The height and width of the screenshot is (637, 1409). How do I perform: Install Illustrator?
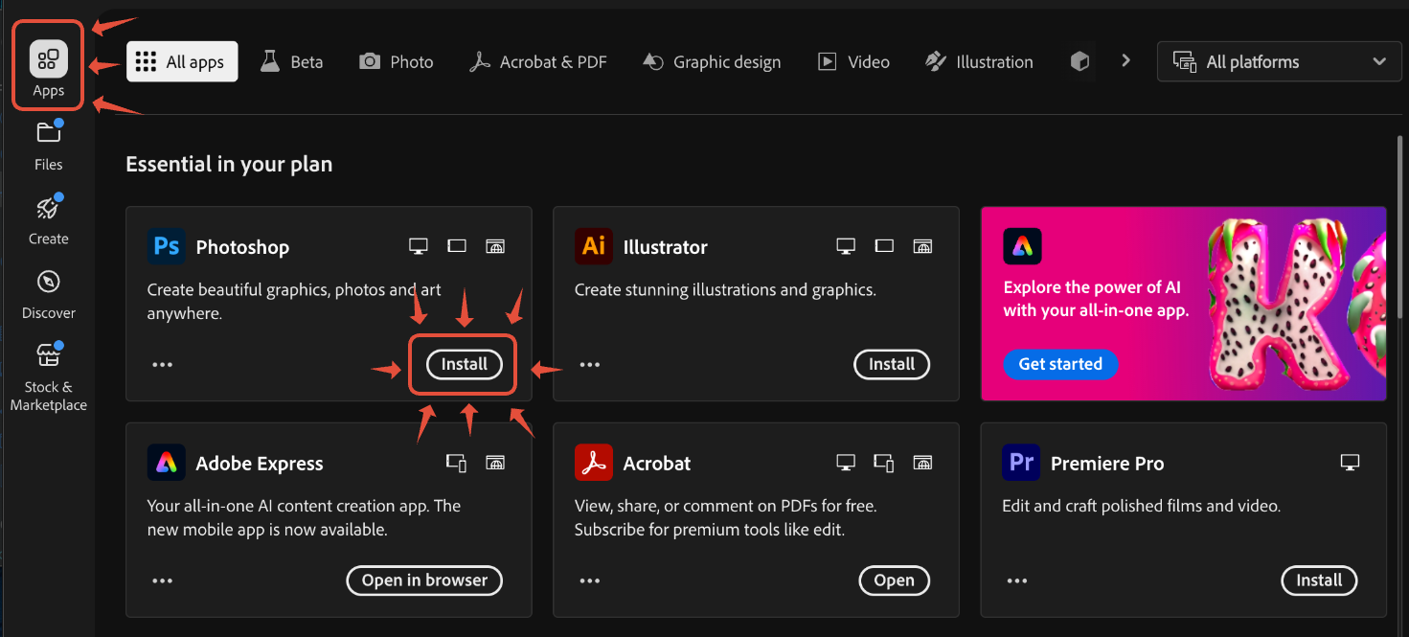(892, 364)
